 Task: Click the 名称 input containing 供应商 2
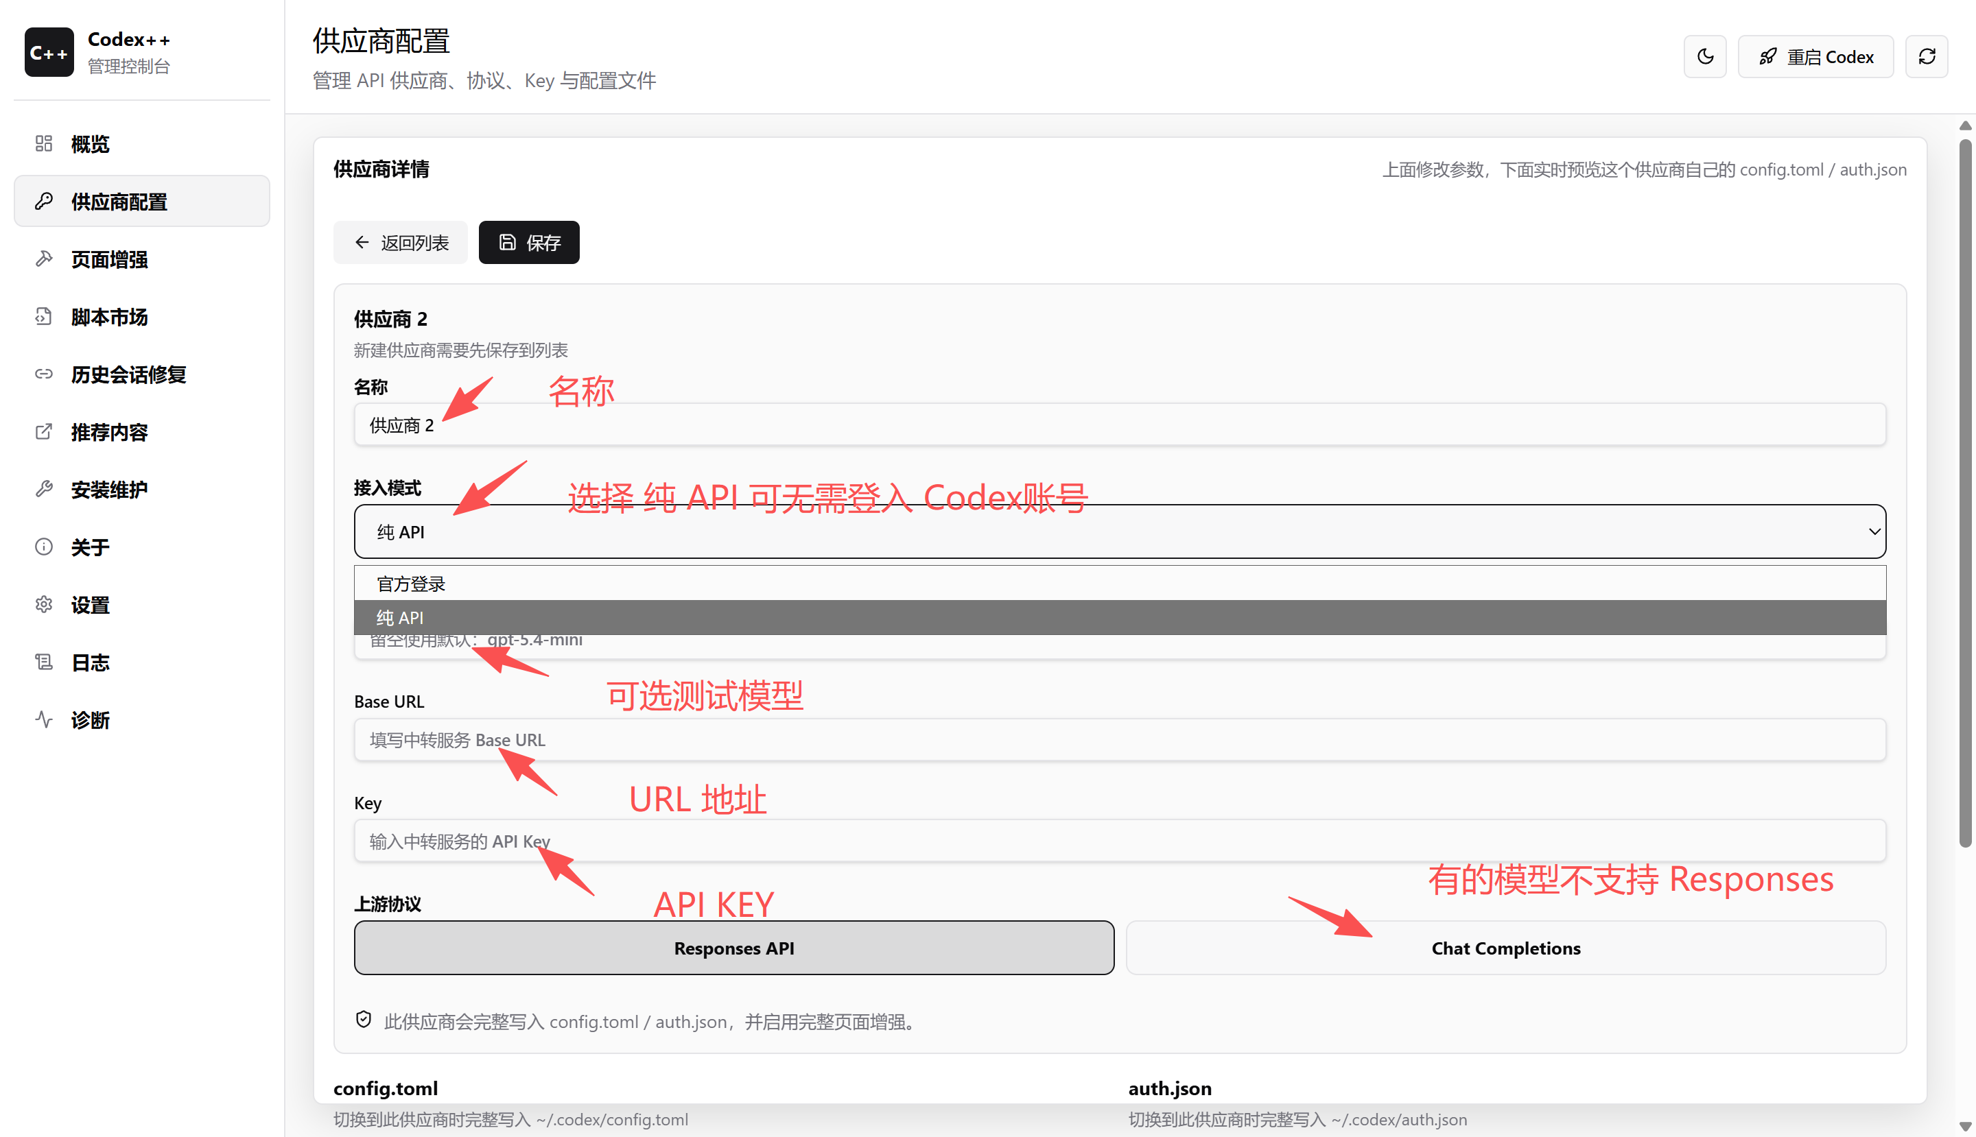pyautogui.click(x=1120, y=424)
